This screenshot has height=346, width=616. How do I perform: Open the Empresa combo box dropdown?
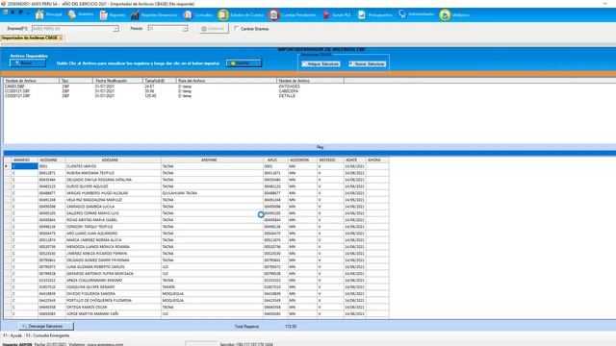(x=115, y=29)
